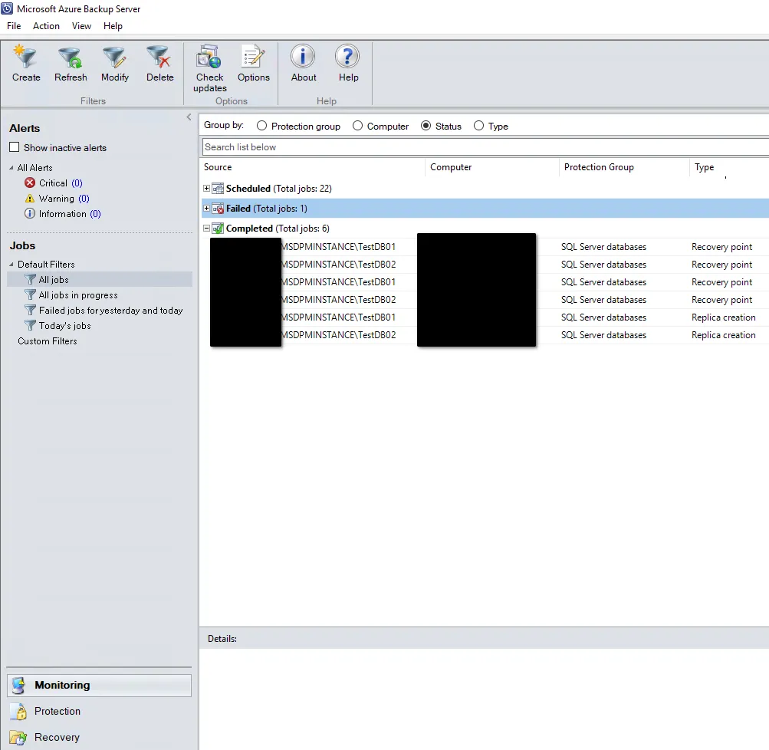This screenshot has width=769, height=750.
Task: Click the Modify filter icon
Action: coord(114,57)
